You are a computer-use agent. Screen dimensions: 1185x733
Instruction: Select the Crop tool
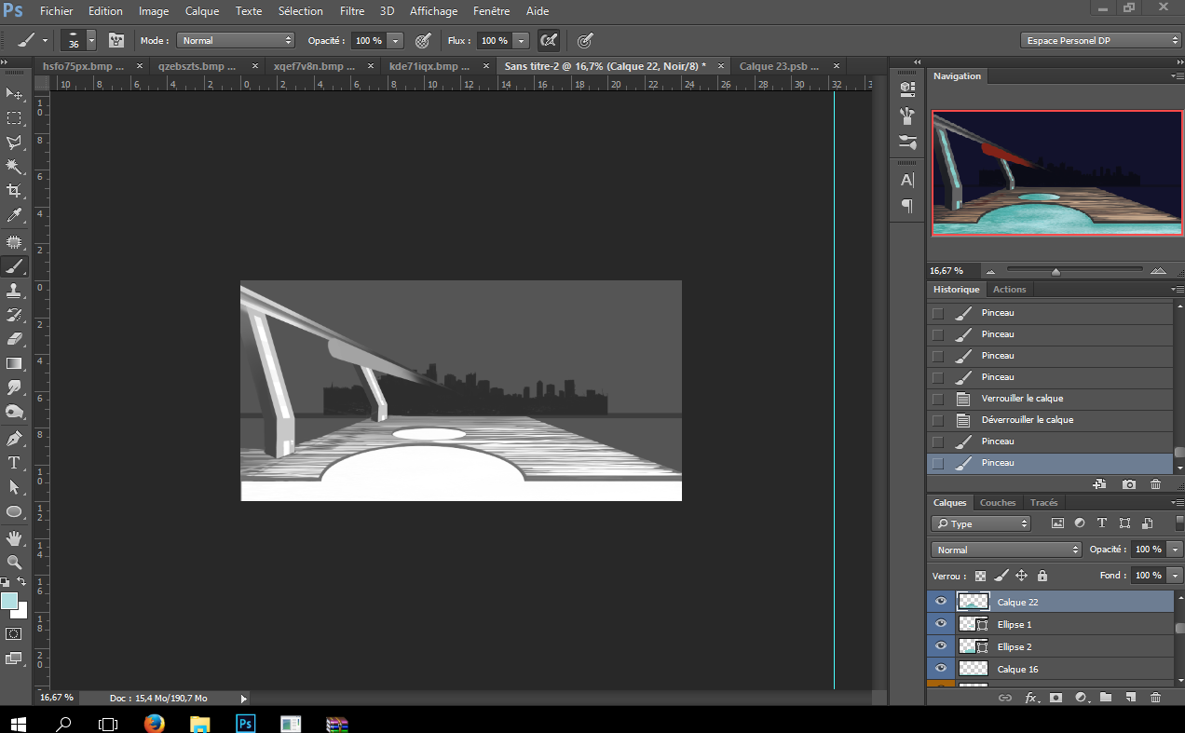tap(14, 191)
